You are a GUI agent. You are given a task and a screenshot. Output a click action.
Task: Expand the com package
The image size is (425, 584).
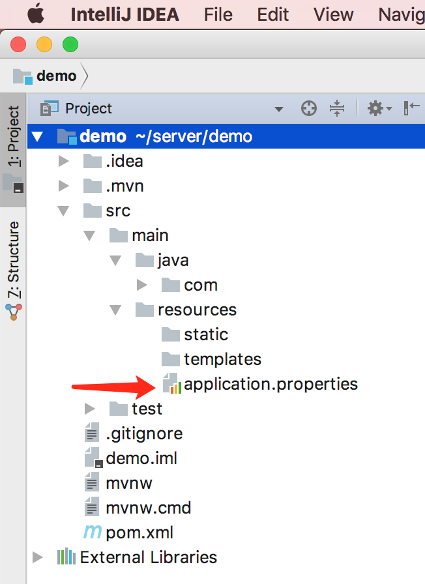pyautogui.click(x=142, y=285)
